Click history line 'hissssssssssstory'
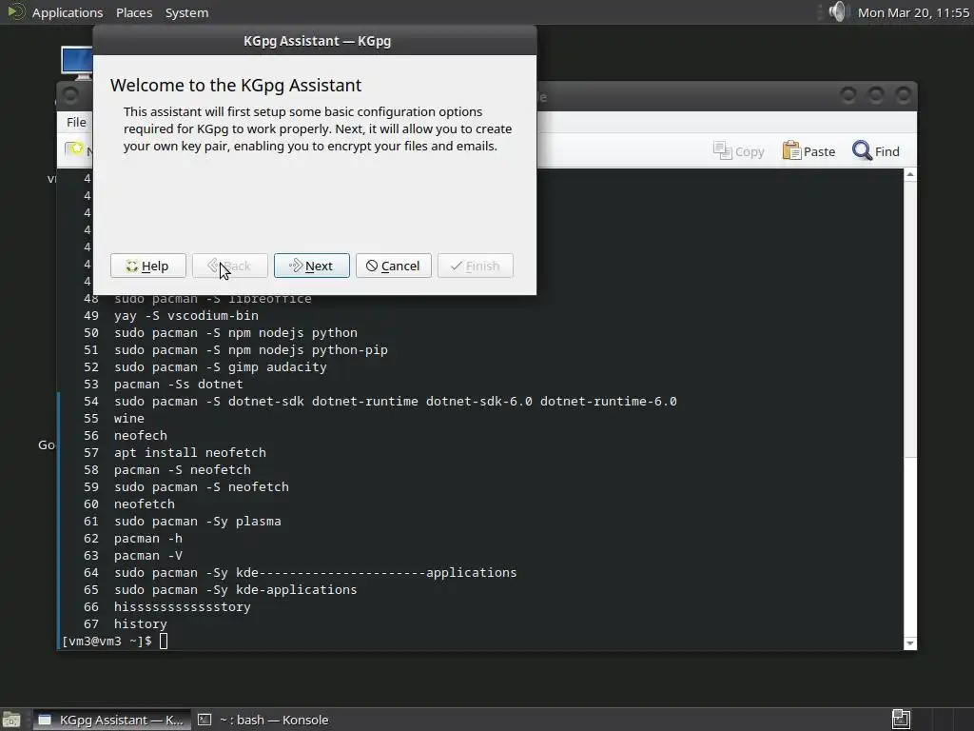974x731 pixels. tap(183, 606)
